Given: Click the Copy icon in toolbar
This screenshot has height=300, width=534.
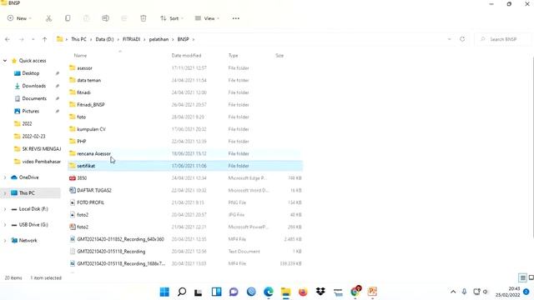Looking at the screenshot, I should pyautogui.click(x=68, y=18).
